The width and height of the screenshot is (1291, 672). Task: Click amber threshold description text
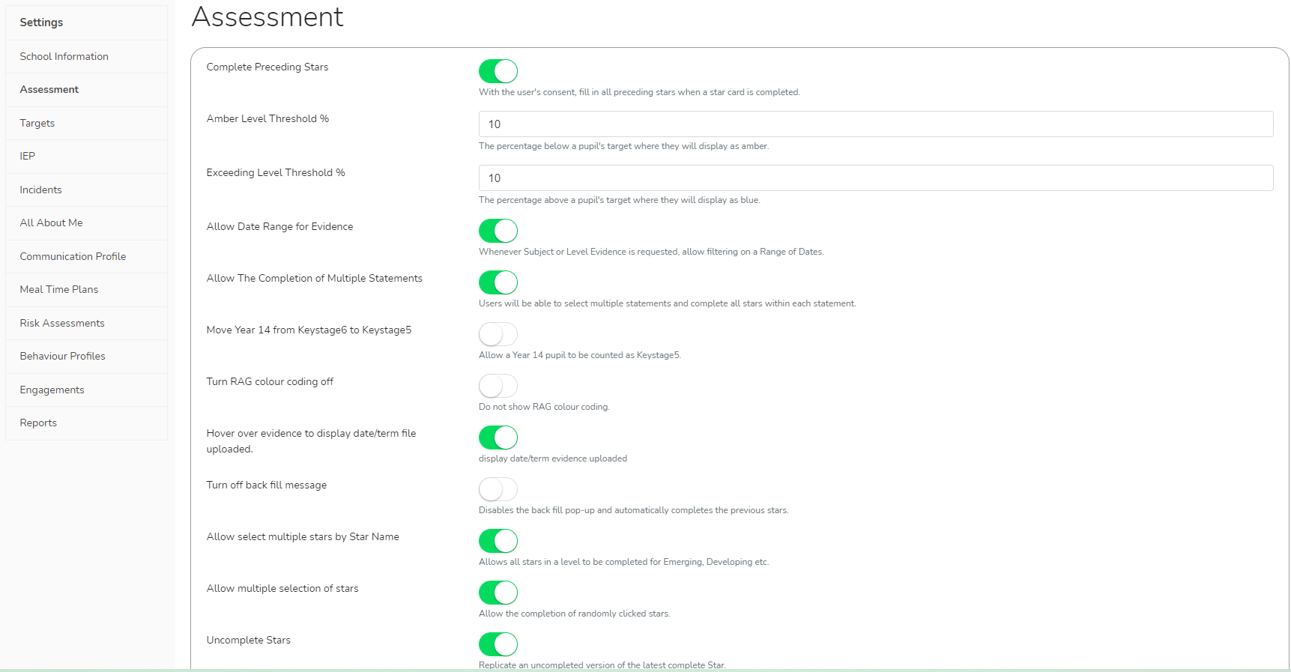point(623,146)
